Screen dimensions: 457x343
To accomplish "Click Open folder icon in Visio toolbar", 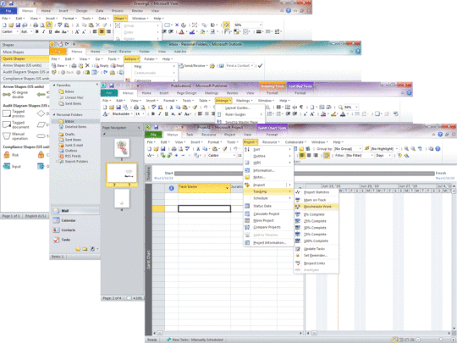I will click(11, 25).
